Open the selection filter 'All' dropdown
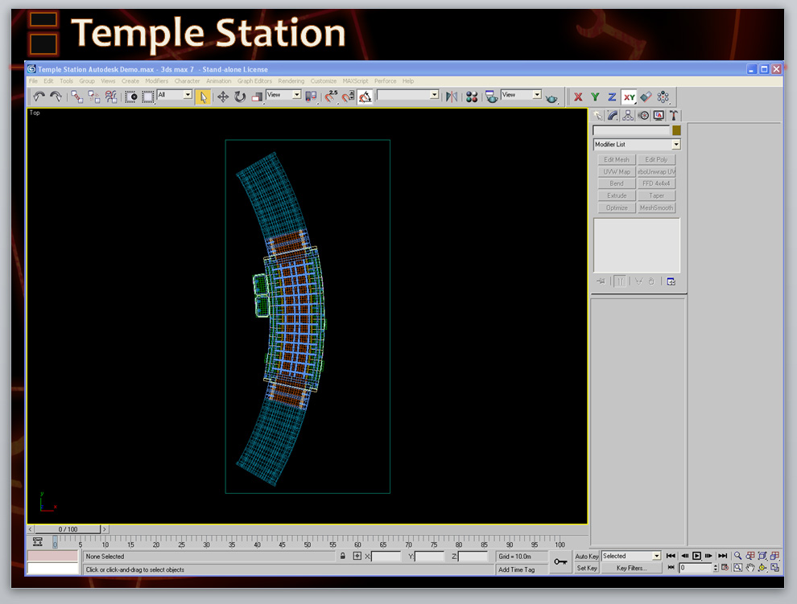This screenshot has width=797, height=604. click(x=175, y=95)
